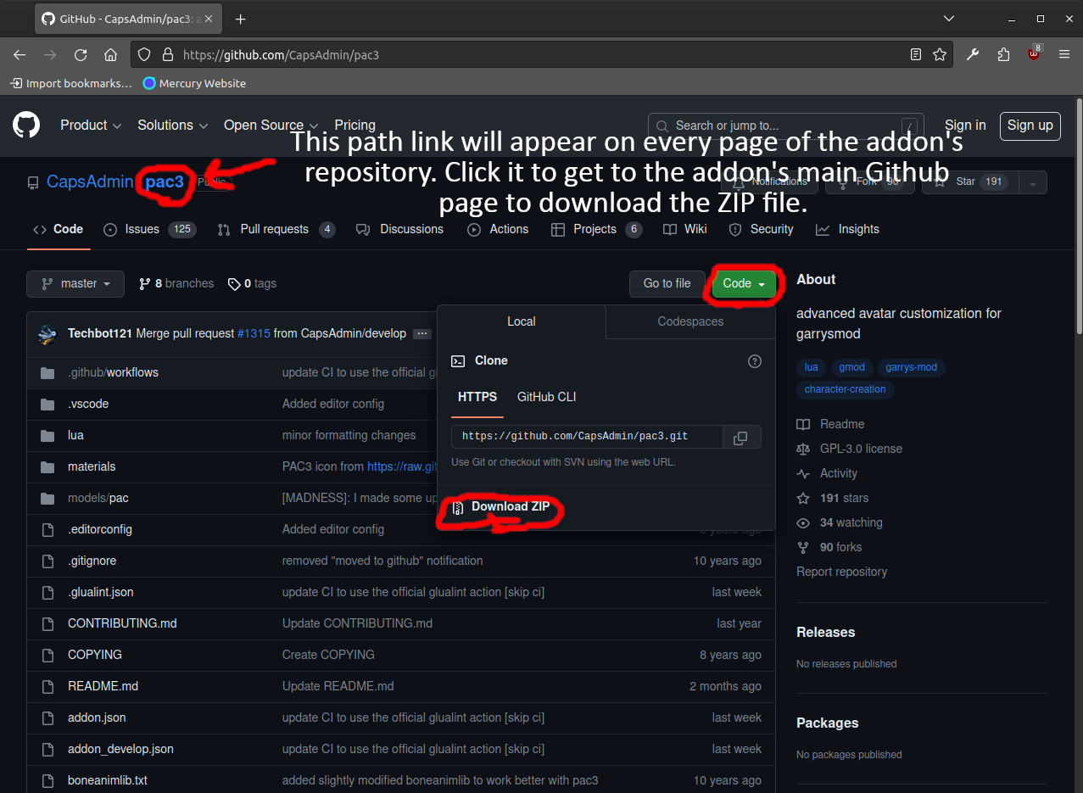
Task: Open the Security tab
Action: [x=761, y=229]
